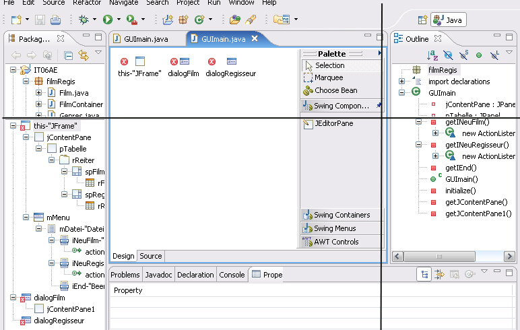Click the Search flashlight icon
The image size is (520, 330).
tap(251, 20)
